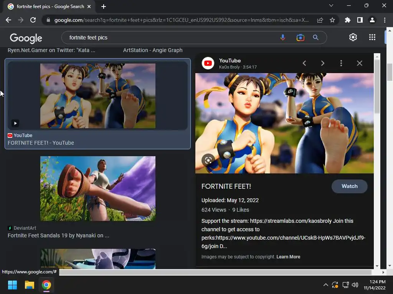The height and width of the screenshot is (294, 393).
Task: Open Google quick settings gear
Action: pyautogui.click(x=353, y=37)
